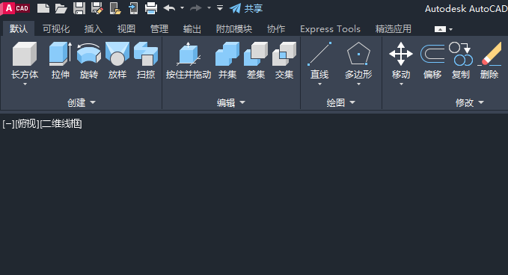Open ribbon minimize options dropdown arrow

(450, 29)
